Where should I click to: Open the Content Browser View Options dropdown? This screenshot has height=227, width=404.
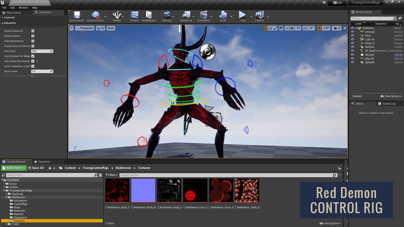coord(330,223)
